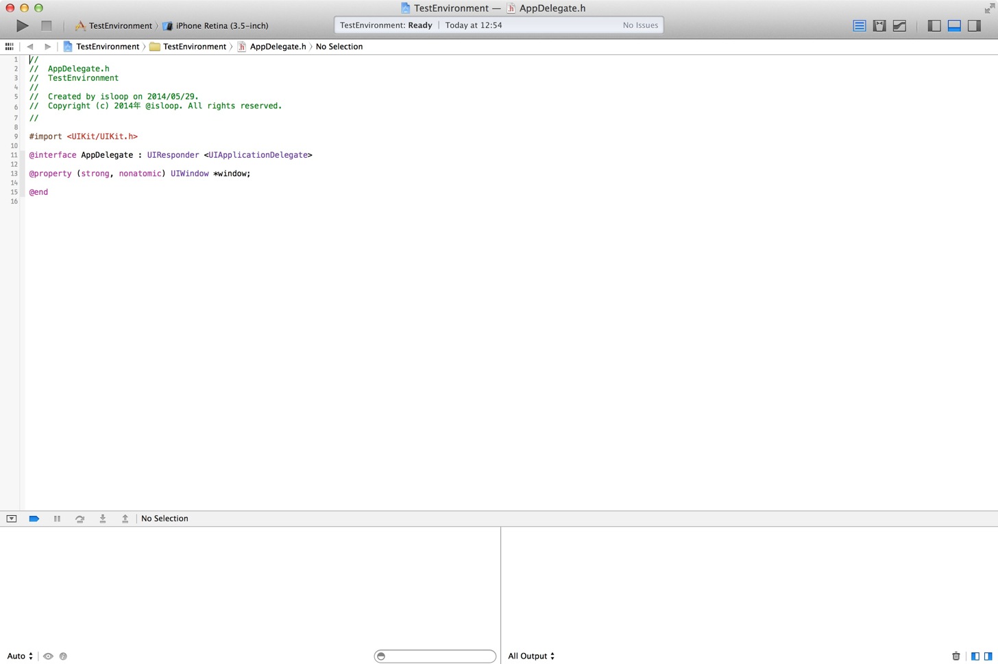This screenshot has width=998, height=664.
Task: Hide the Debug area panel
Action: [954, 25]
